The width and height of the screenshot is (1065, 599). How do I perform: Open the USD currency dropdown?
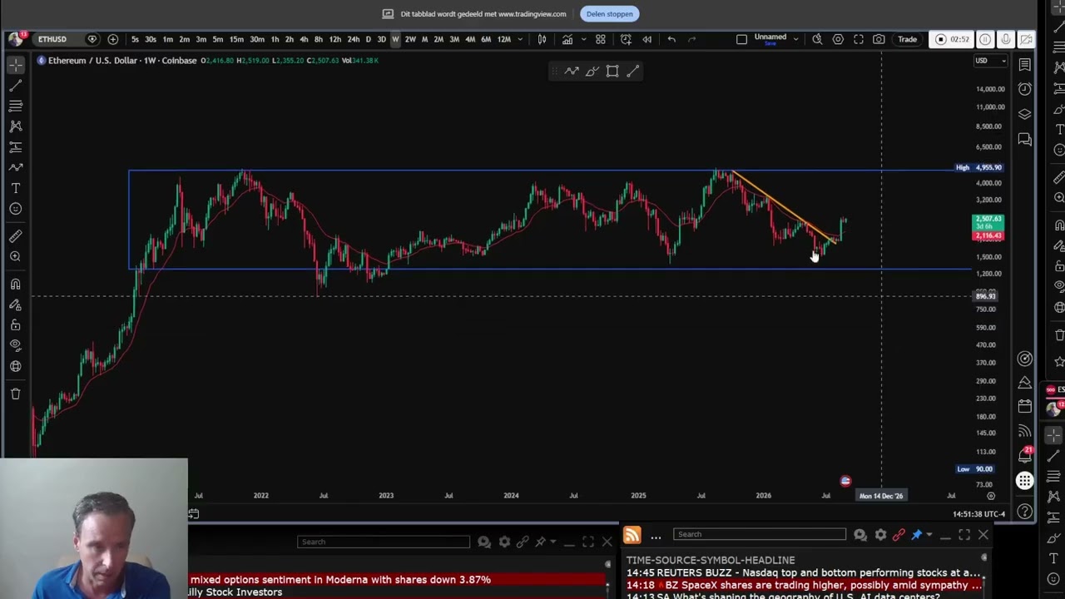coord(991,61)
